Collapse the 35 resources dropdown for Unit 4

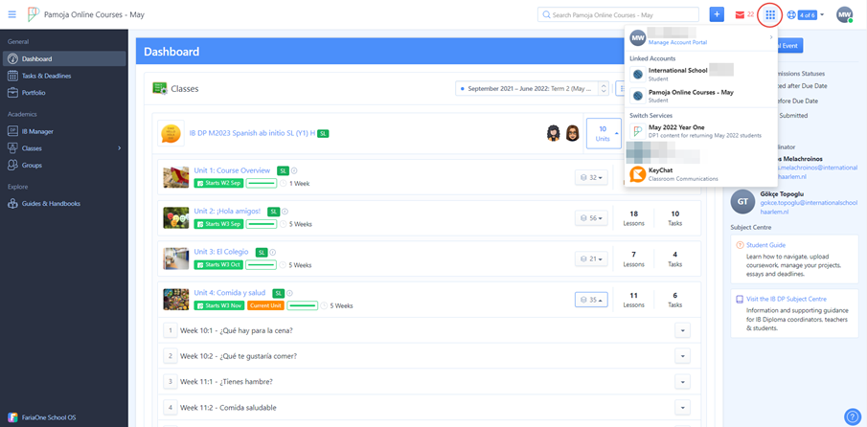click(x=591, y=300)
